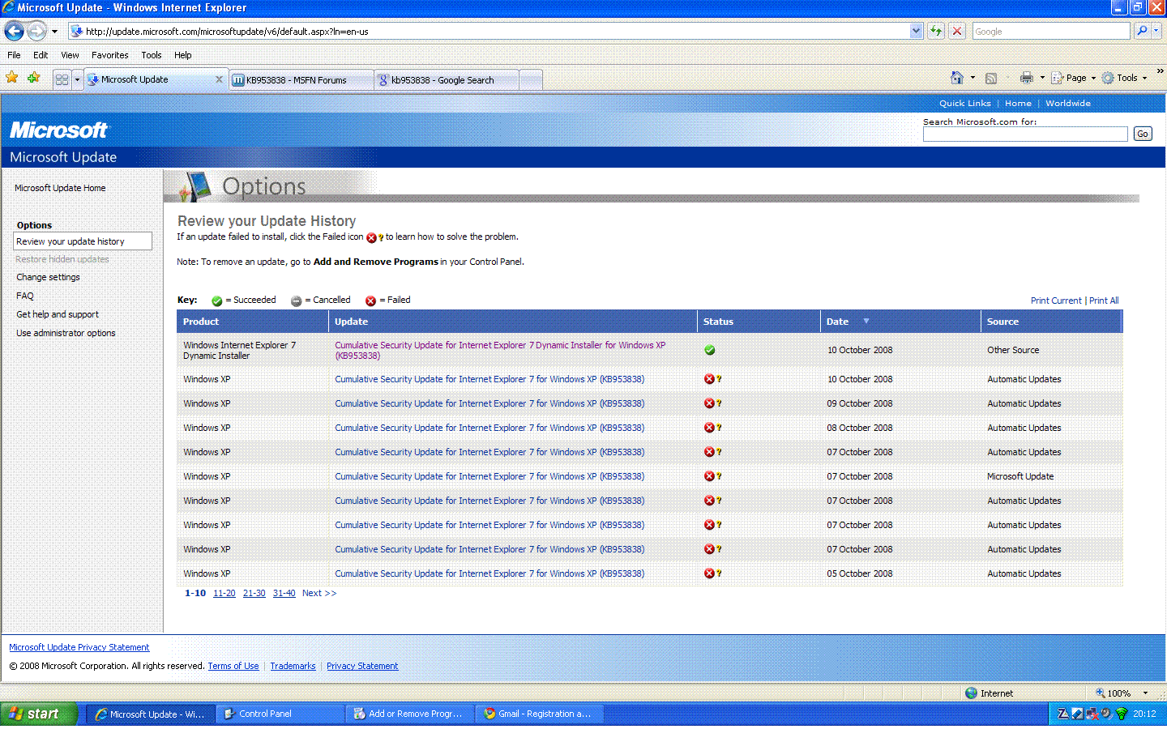Open the IE7 Dynamic Installer update link
This screenshot has width=1167, height=729.
pyautogui.click(x=500, y=350)
